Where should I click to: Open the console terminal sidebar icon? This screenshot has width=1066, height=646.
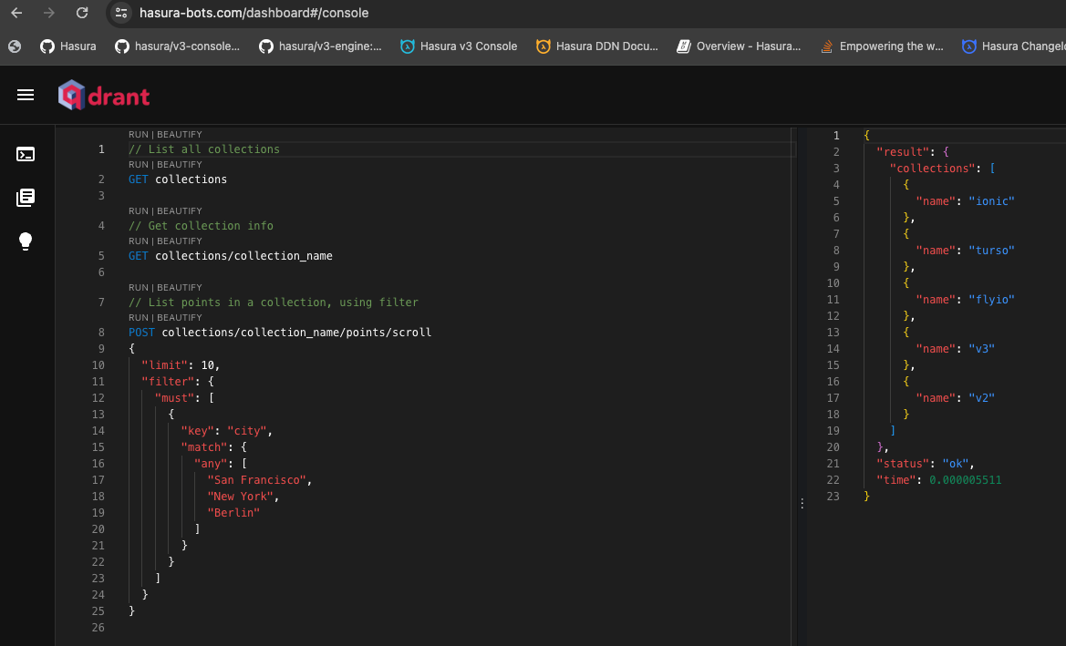point(26,154)
